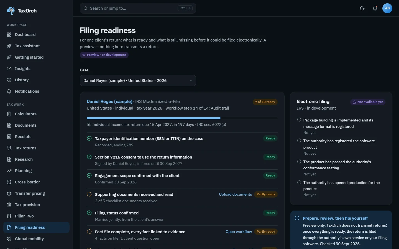
Task: Open History in sidebar
Action: click(x=36, y=80)
